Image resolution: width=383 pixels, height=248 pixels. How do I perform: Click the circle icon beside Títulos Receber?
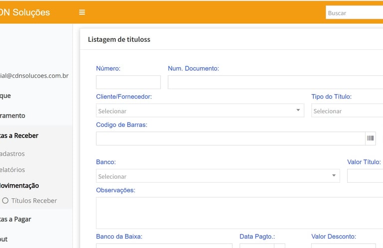pyautogui.click(x=5, y=201)
